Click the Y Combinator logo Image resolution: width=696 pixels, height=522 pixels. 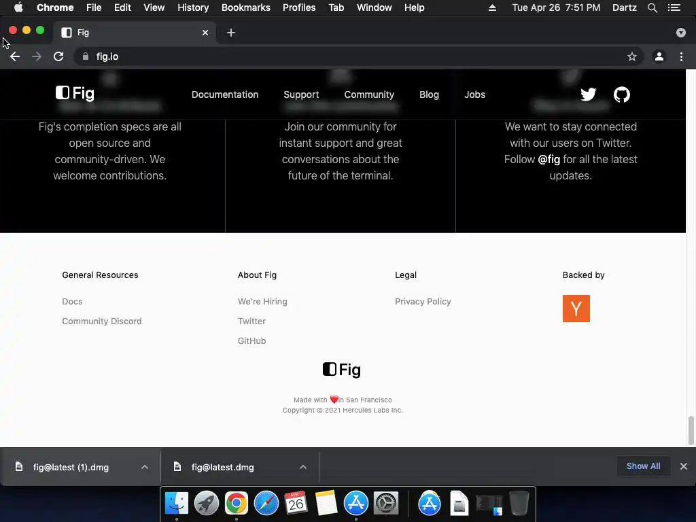pyautogui.click(x=576, y=309)
